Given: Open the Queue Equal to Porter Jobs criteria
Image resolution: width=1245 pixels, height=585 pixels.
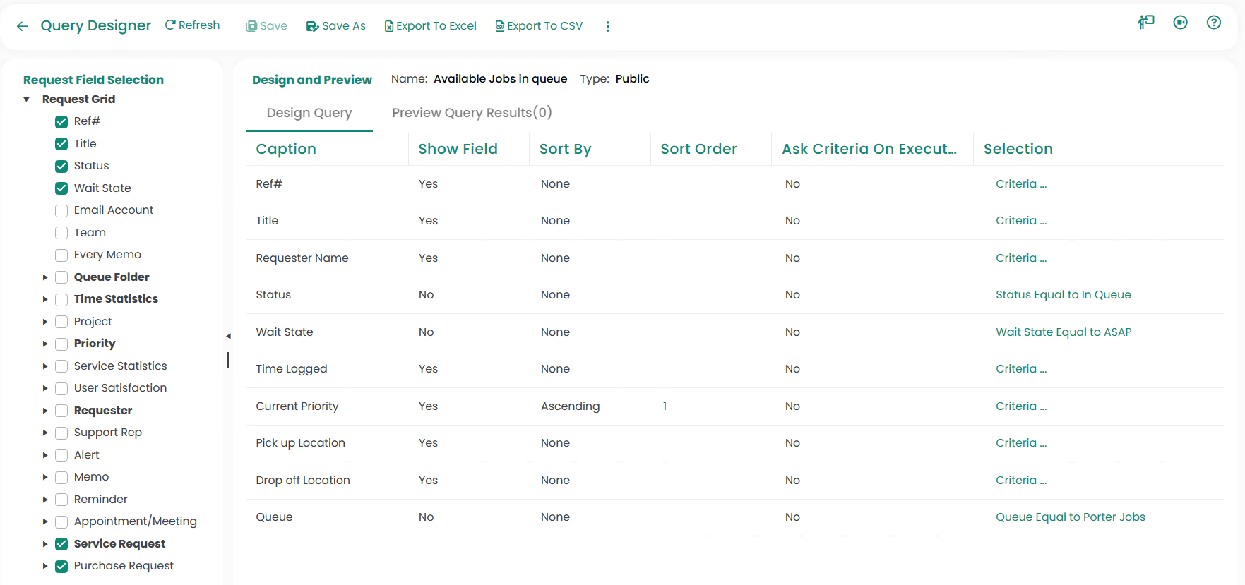Looking at the screenshot, I should coord(1070,517).
